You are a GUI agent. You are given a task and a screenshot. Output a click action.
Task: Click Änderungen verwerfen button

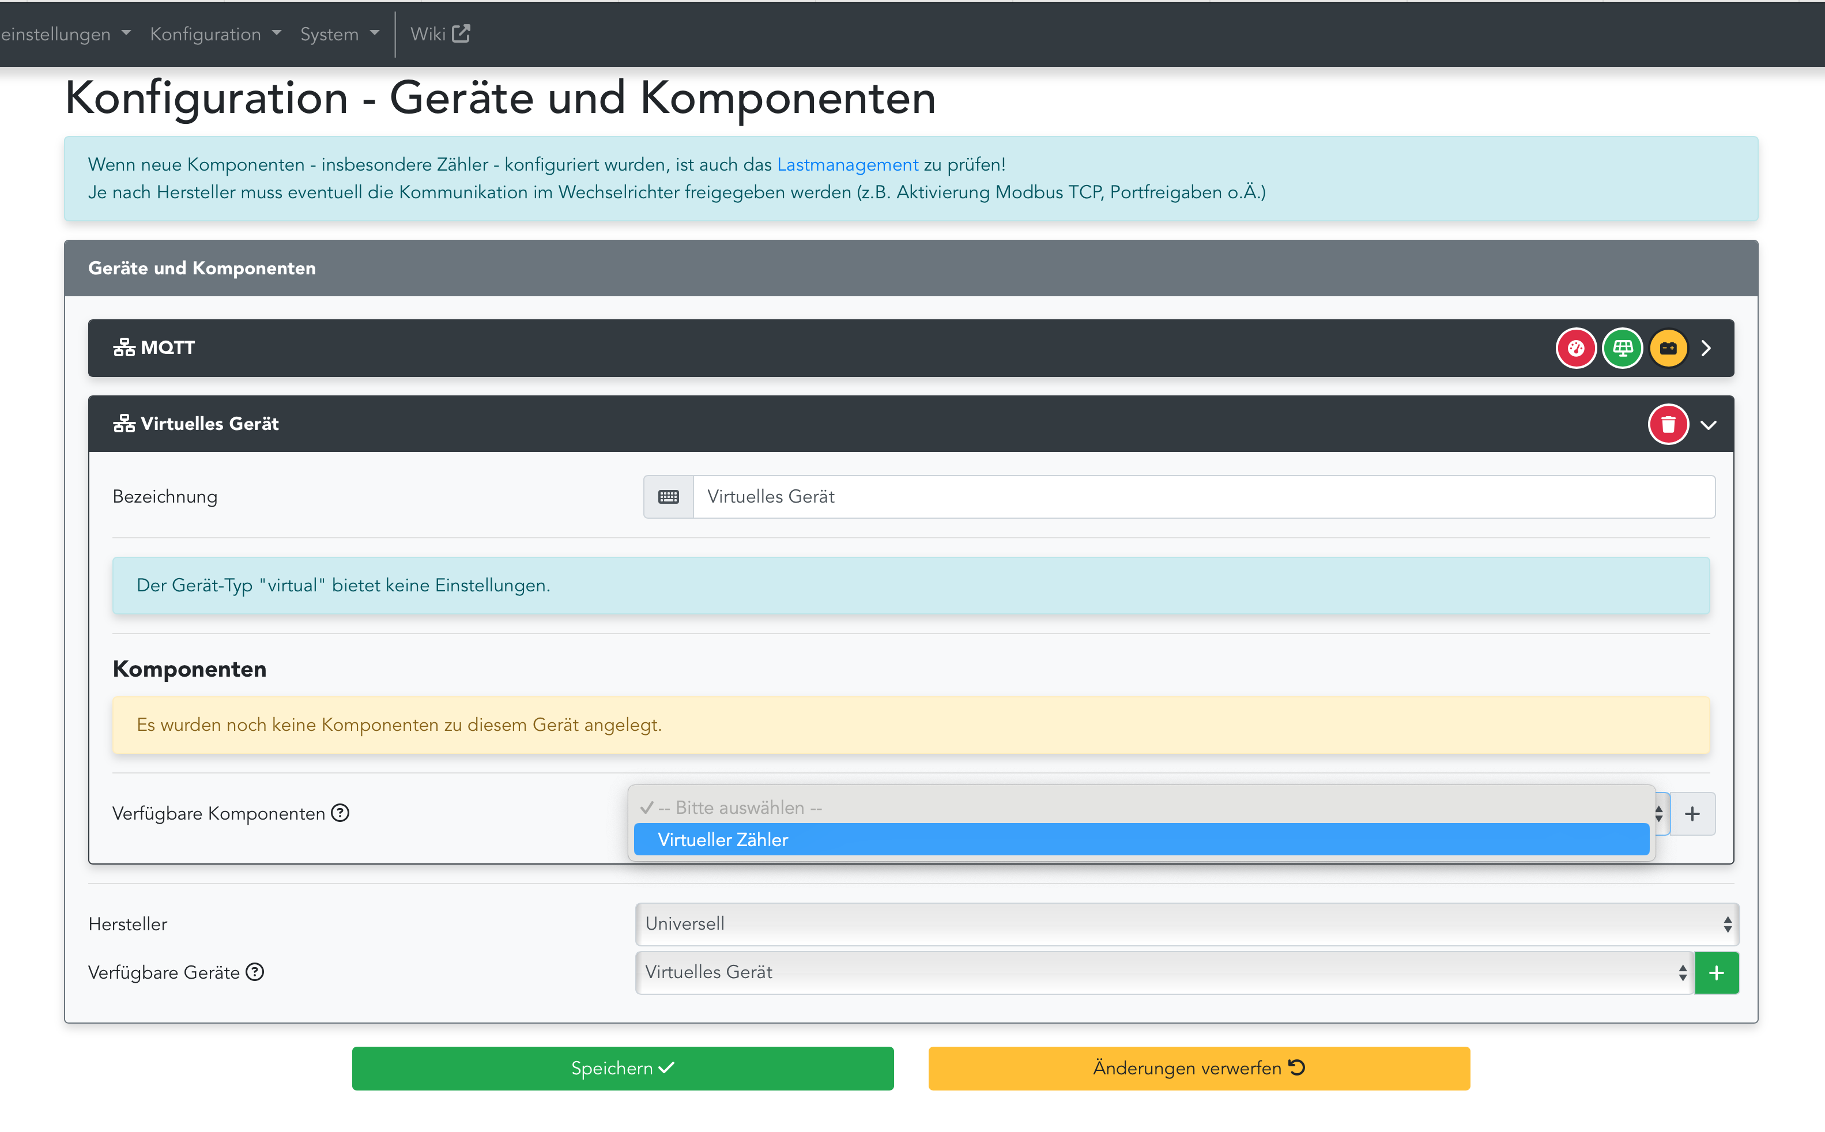point(1198,1069)
